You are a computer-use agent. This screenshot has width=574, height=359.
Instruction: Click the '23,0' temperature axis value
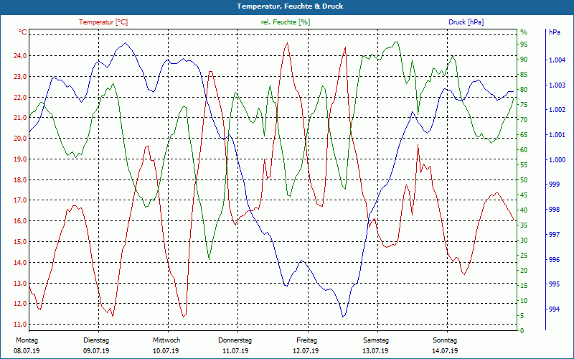click(21, 77)
